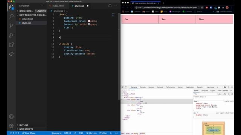Show more DevTools tabs via chevrons
This screenshot has width=241, height=135.
pyautogui.click(x=218, y=87)
